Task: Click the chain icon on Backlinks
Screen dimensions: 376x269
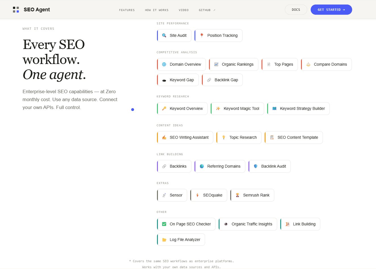Action: (x=164, y=166)
